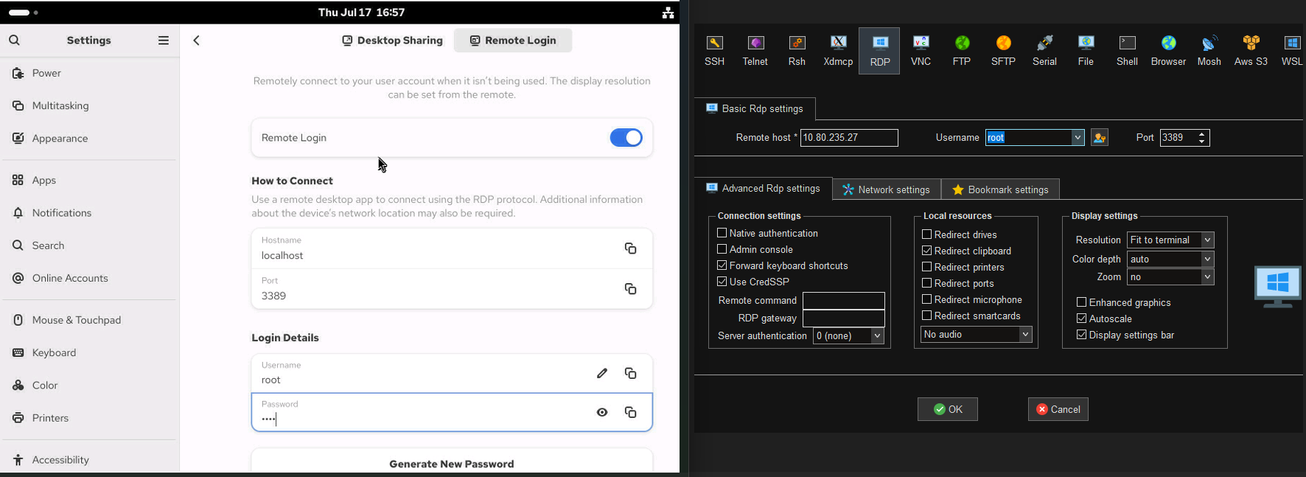1306x477 pixels.
Task: Choose the VNC session icon
Action: [921, 50]
